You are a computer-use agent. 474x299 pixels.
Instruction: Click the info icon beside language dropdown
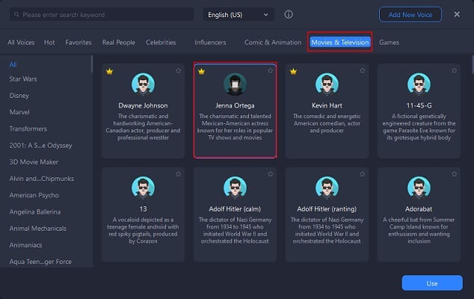pos(289,14)
